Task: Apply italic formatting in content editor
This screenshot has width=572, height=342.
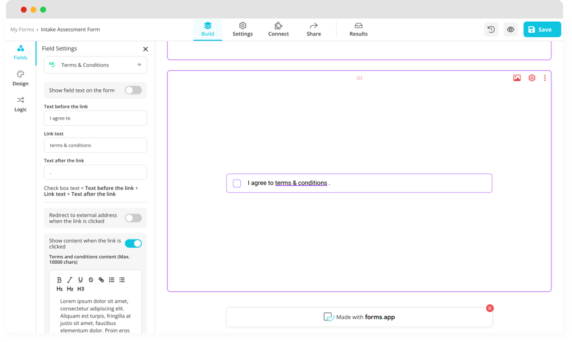Action: coord(70,280)
